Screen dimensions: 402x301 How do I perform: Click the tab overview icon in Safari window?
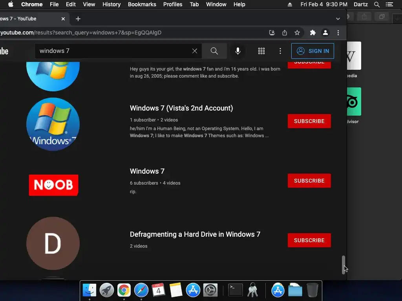point(382,17)
